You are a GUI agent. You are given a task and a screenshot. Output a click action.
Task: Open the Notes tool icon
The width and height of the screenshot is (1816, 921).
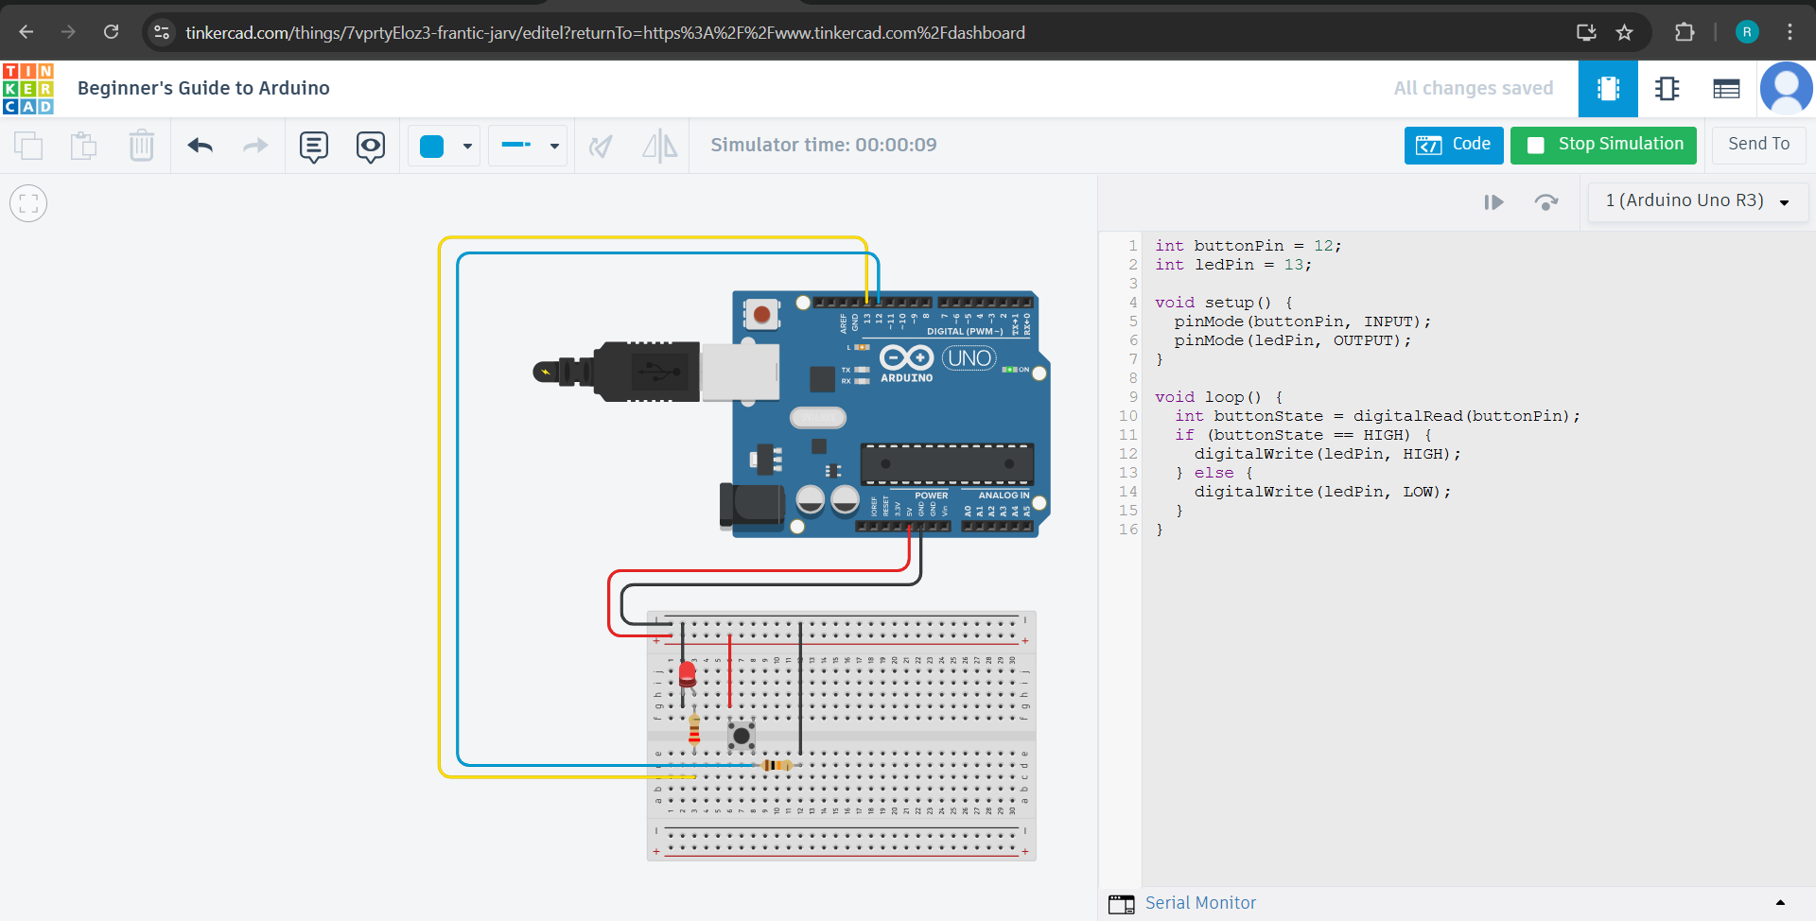tap(314, 147)
